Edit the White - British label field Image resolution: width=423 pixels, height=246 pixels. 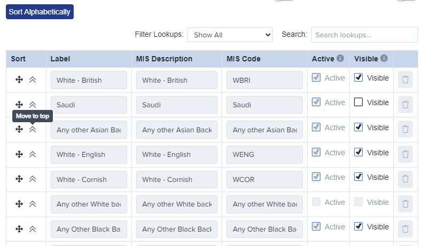click(x=89, y=80)
